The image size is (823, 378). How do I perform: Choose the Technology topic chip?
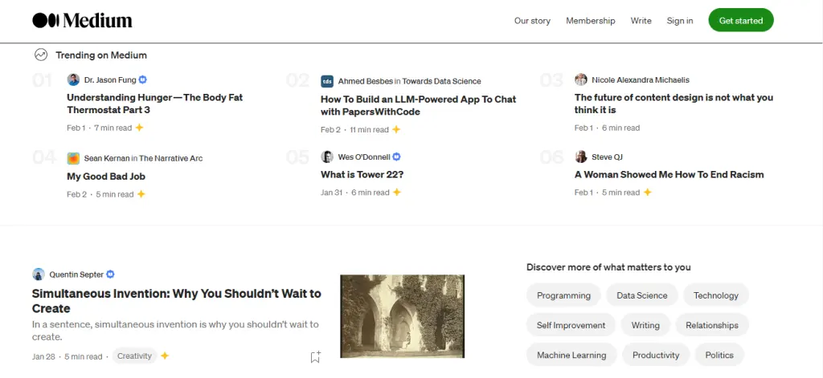(716, 295)
